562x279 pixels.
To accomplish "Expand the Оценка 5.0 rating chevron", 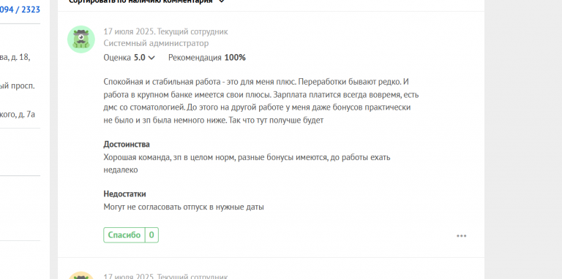I will click(x=151, y=58).
